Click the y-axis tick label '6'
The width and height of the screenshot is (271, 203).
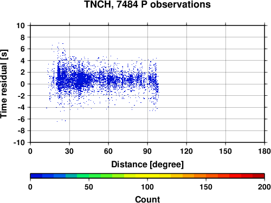[x=22, y=49]
